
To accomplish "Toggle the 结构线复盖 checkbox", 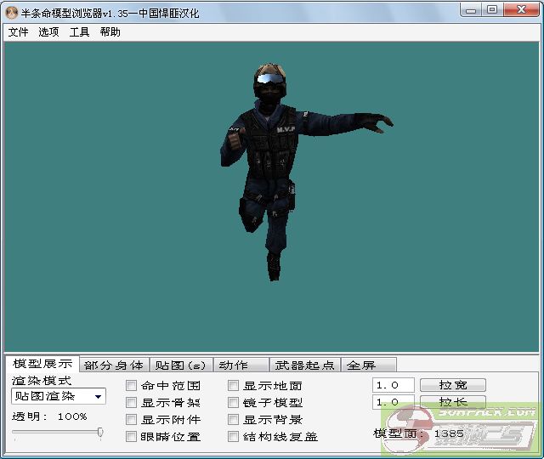I will (234, 437).
